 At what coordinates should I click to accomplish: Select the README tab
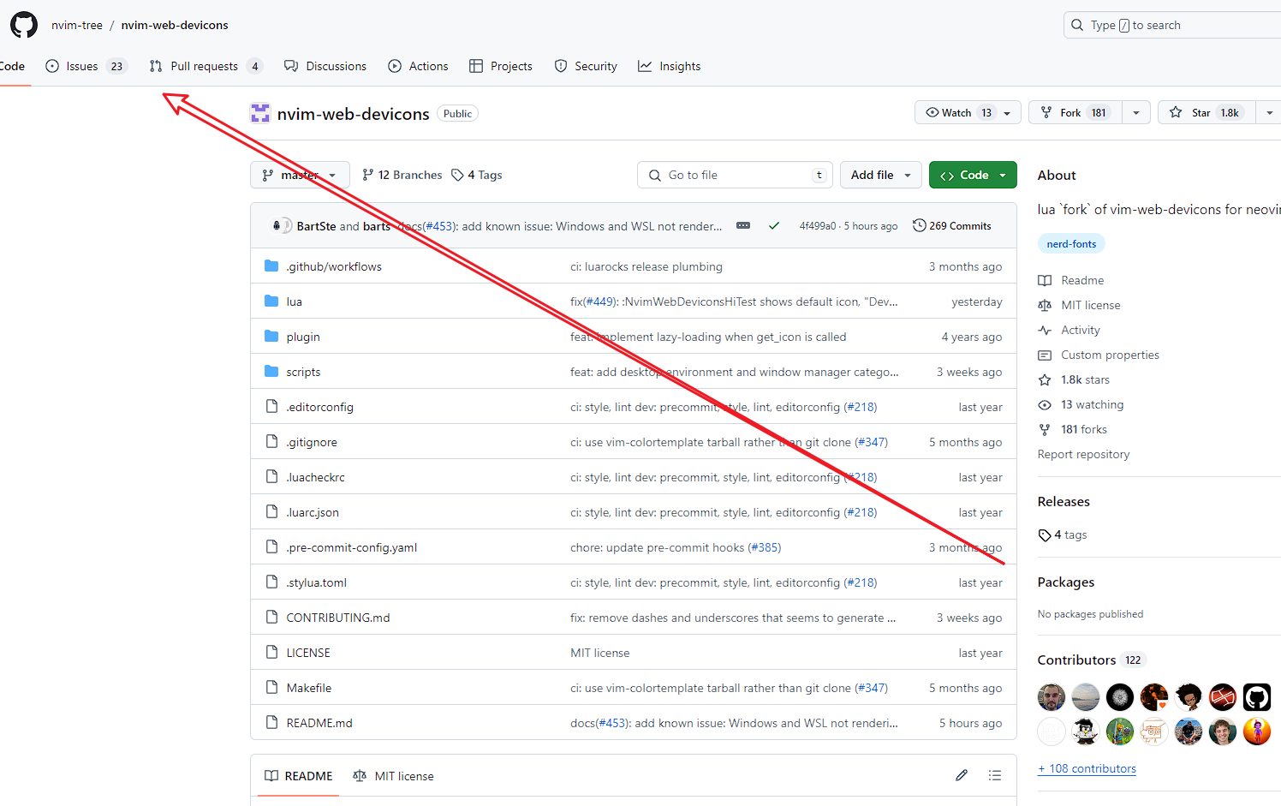point(299,776)
